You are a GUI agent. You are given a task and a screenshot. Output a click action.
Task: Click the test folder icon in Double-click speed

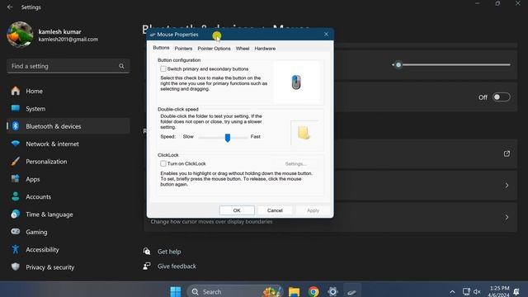coord(304,133)
